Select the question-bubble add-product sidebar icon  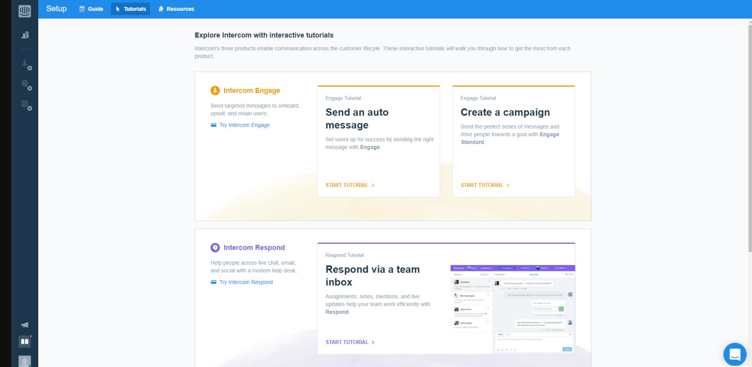pos(26,84)
